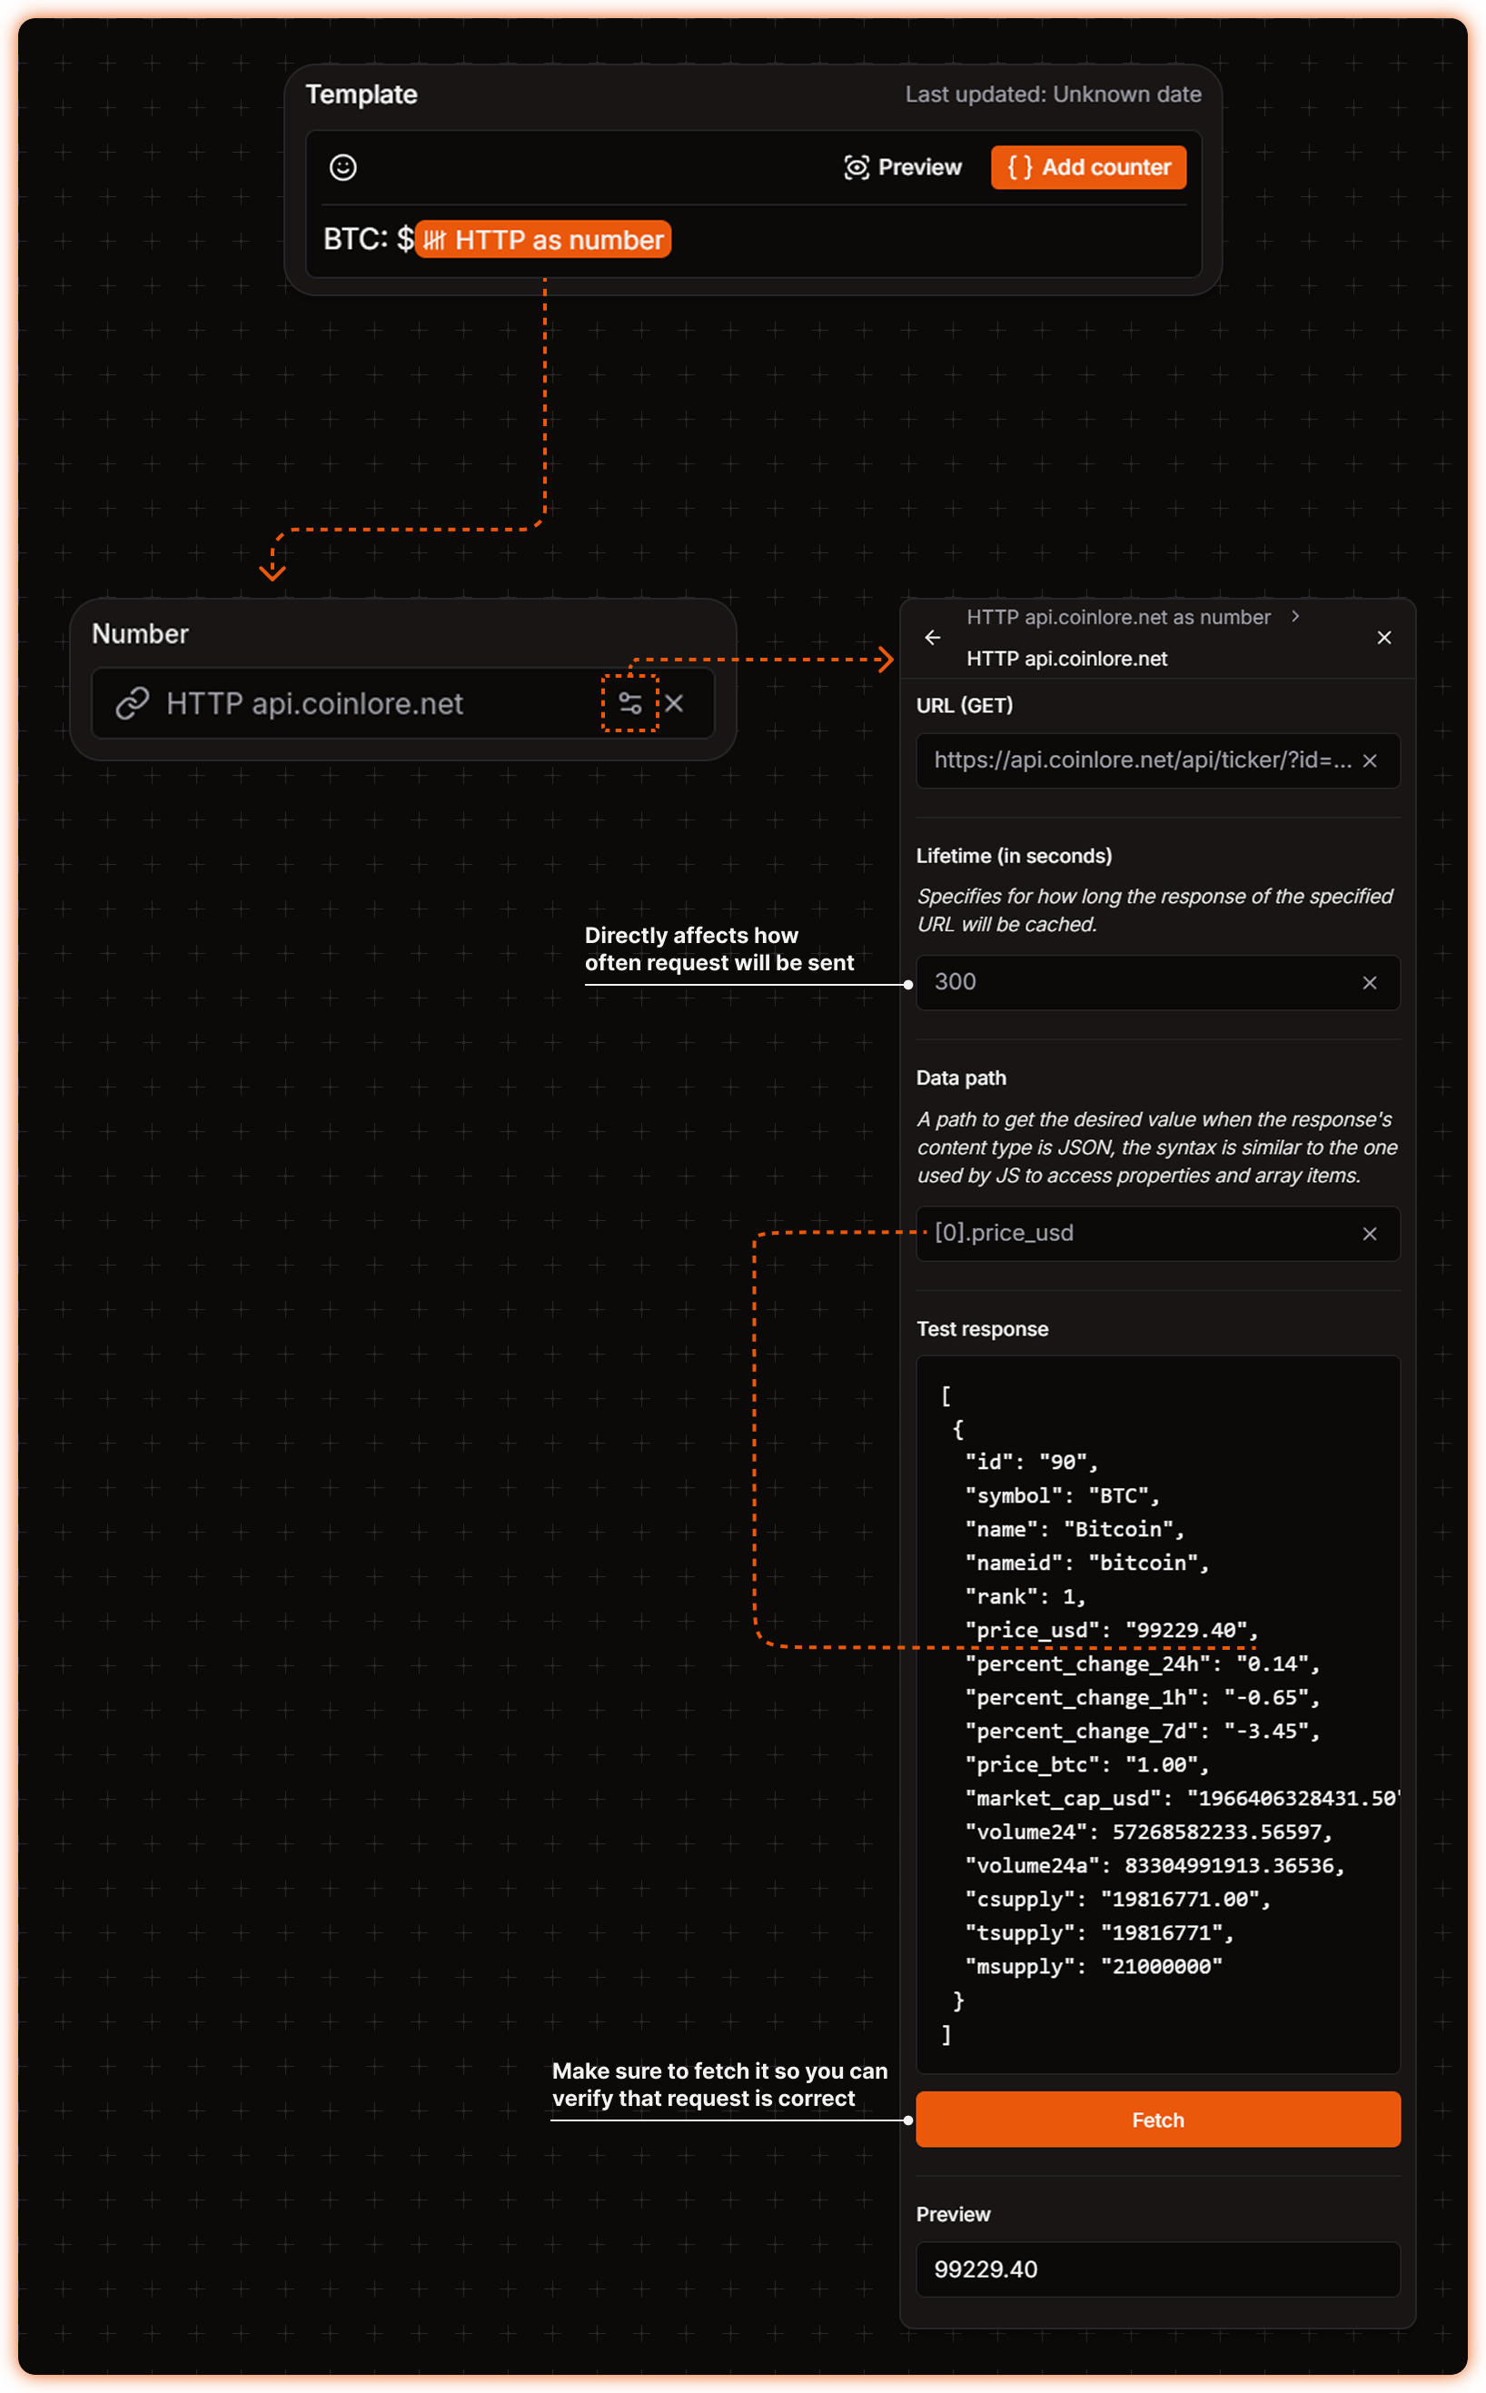Open the emoji picker smiley icon
Viewport: 1486px width, 2393px height.
point(342,167)
